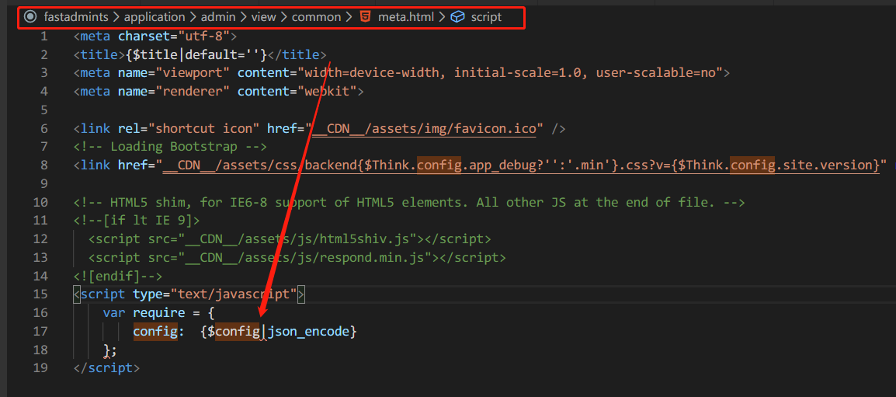Click "shortcut icon" rel value

203,129
